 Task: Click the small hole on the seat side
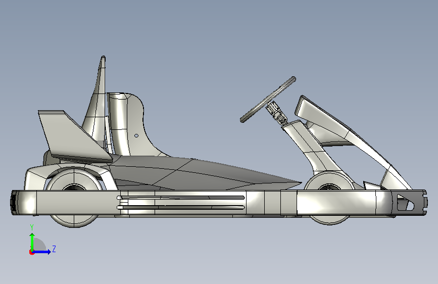click(x=136, y=135)
